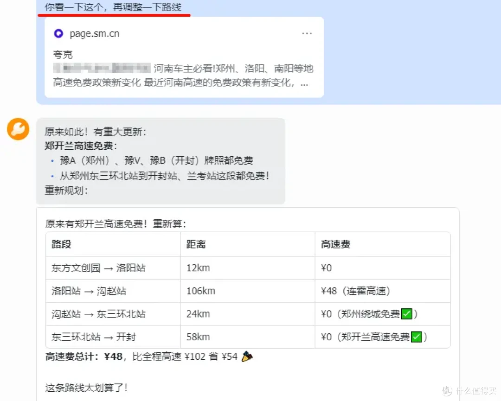
Task: Select text 原来有郑开兰高速免费！重新算：
Action: 116,224
